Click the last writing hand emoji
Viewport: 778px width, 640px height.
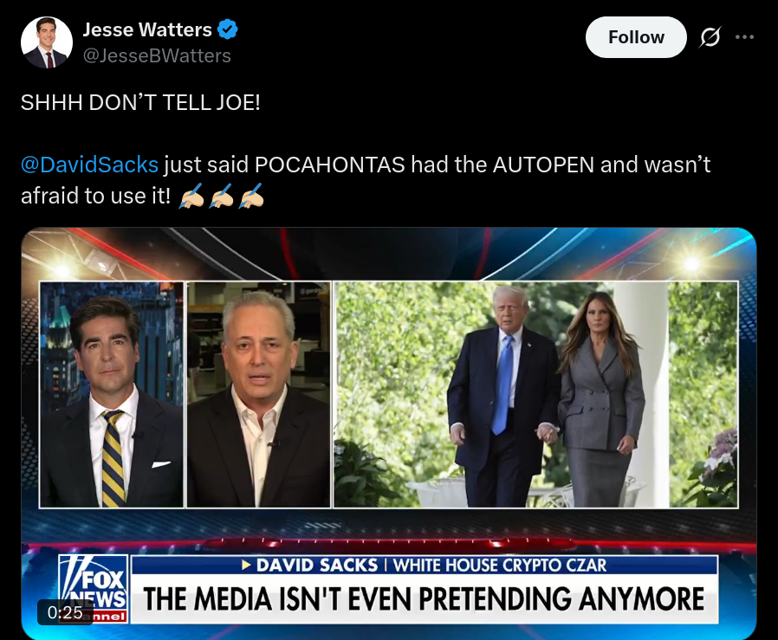coord(251,196)
